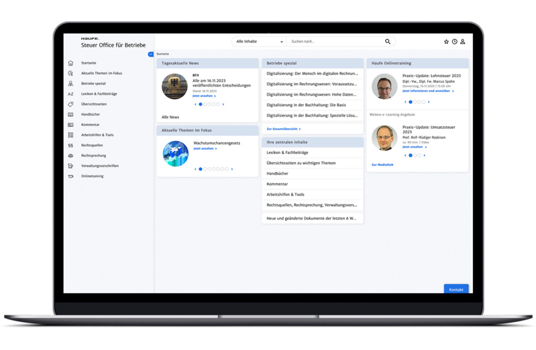Click the BFH eagle news thumbnail
Image resolution: width=536 pixels, height=350 pixels.
pyautogui.click(x=175, y=87)
